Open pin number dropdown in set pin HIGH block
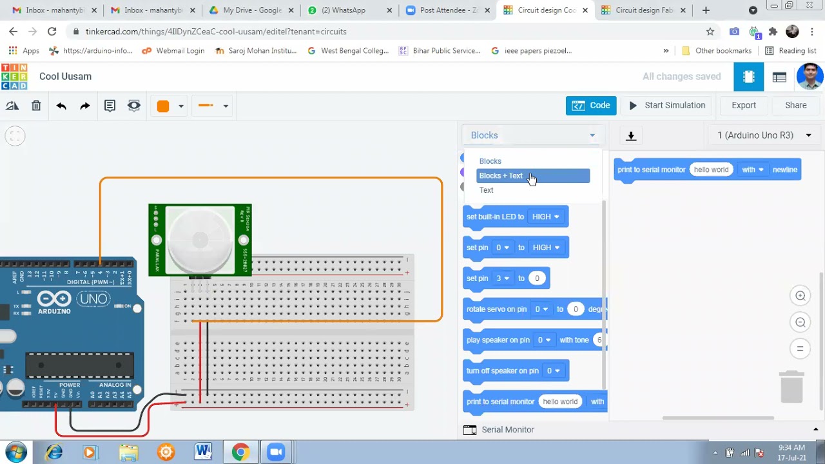The image size is (825, 464). click(502, 247)
